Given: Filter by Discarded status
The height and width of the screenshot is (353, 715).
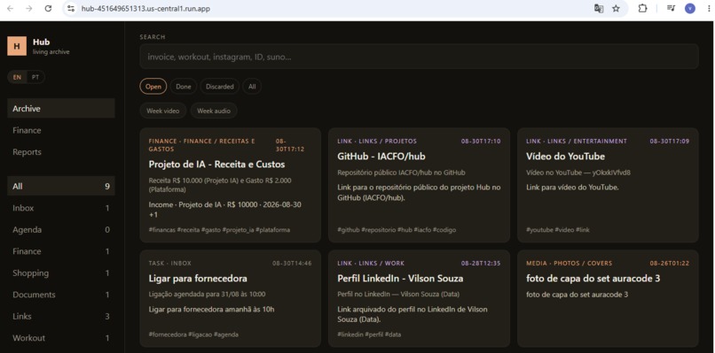Looking at the screenshot, I should 219,87.
